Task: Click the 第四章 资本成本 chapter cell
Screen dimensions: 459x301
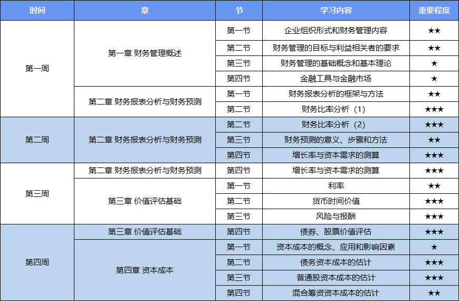Action: [145, 270]
